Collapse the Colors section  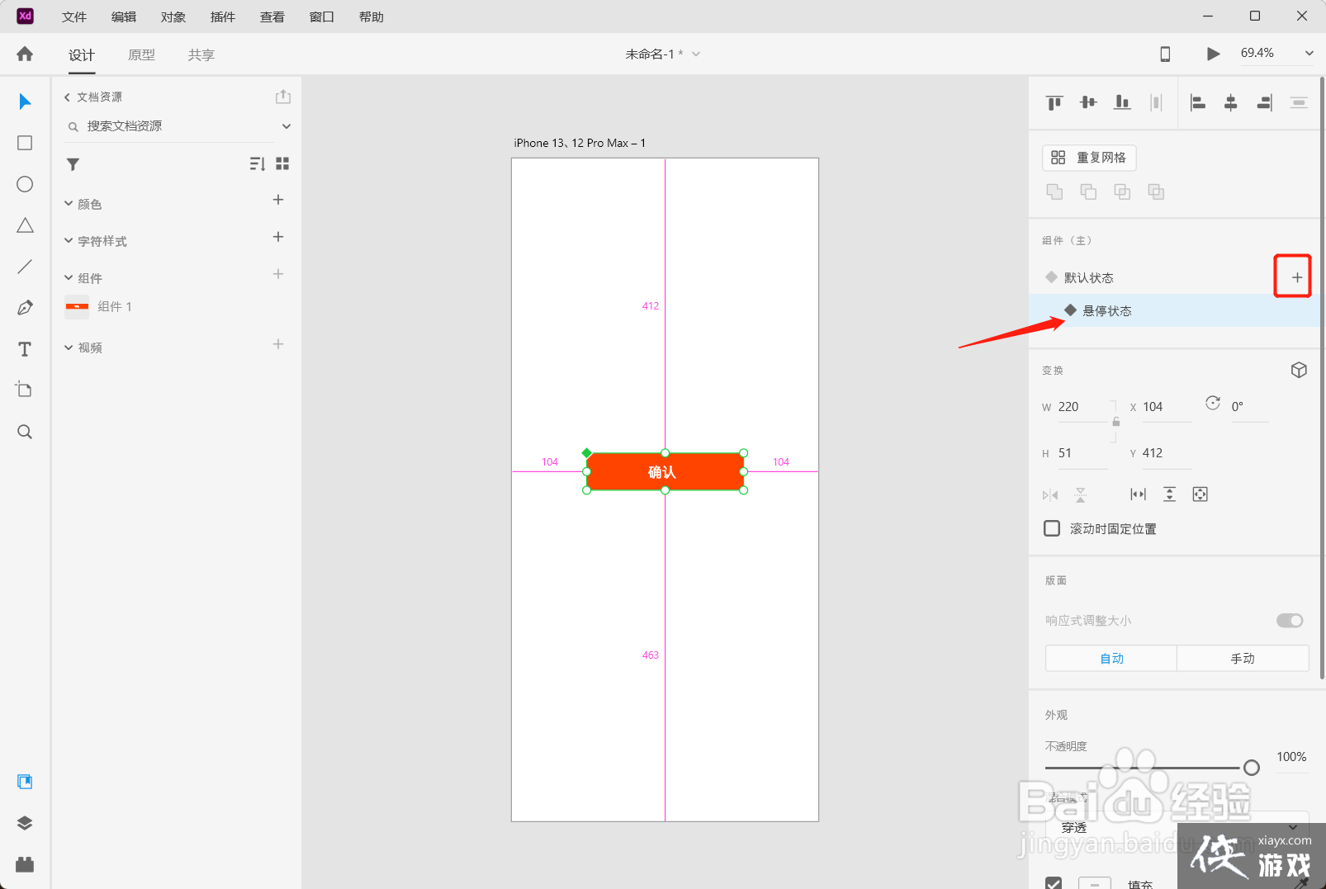[x=69, y=204]
